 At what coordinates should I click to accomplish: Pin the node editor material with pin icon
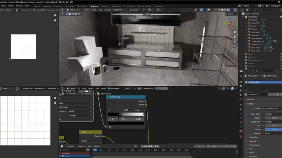point(170,88)
